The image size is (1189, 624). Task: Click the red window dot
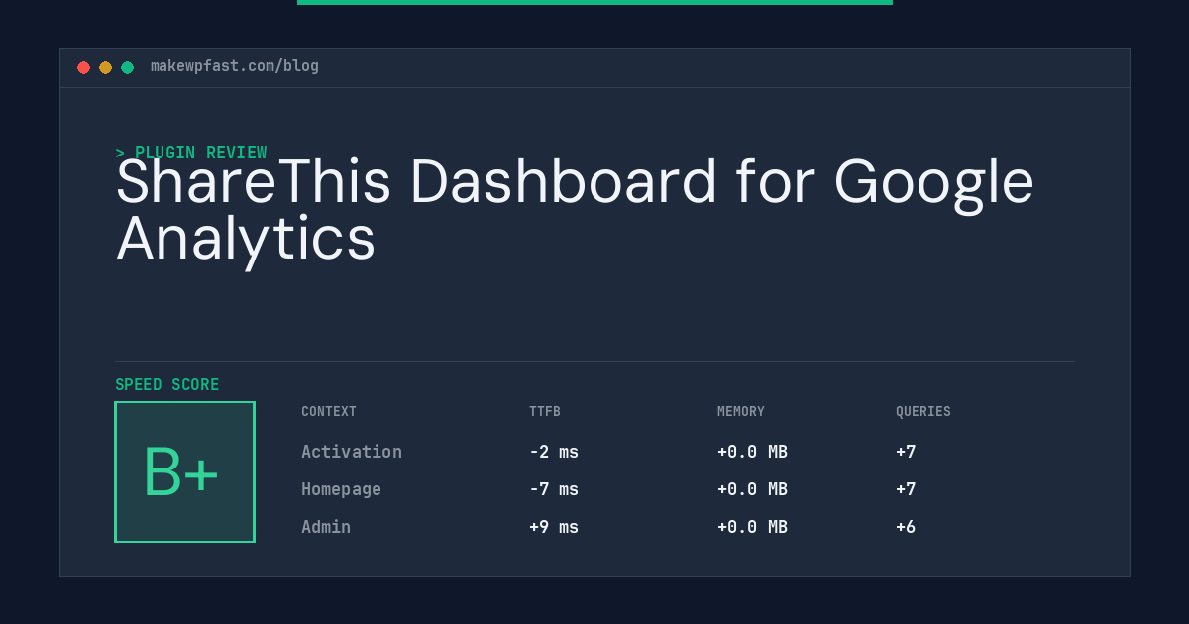click(x=83, y=67)
